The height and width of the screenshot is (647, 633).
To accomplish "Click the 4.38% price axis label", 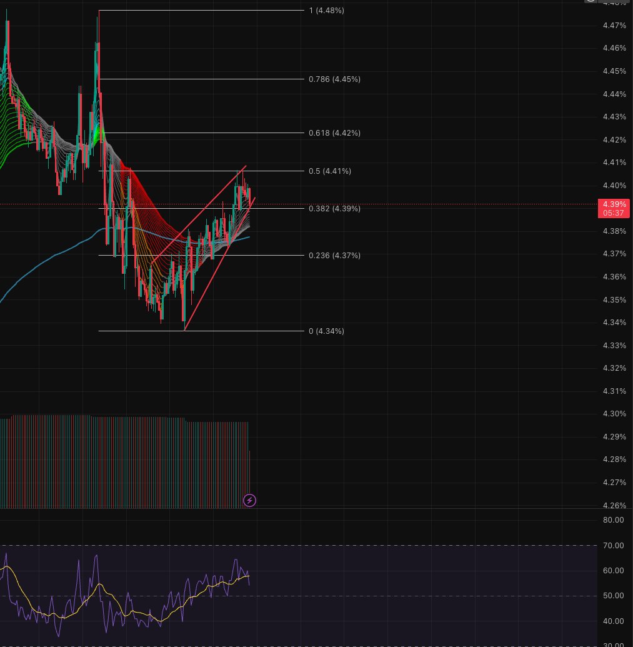I will (614, 231).
